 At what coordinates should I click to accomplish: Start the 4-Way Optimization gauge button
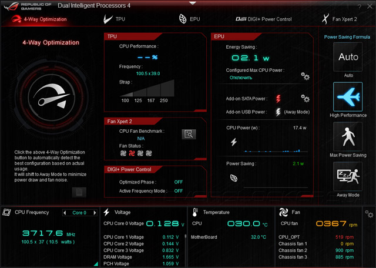[51, 98]
